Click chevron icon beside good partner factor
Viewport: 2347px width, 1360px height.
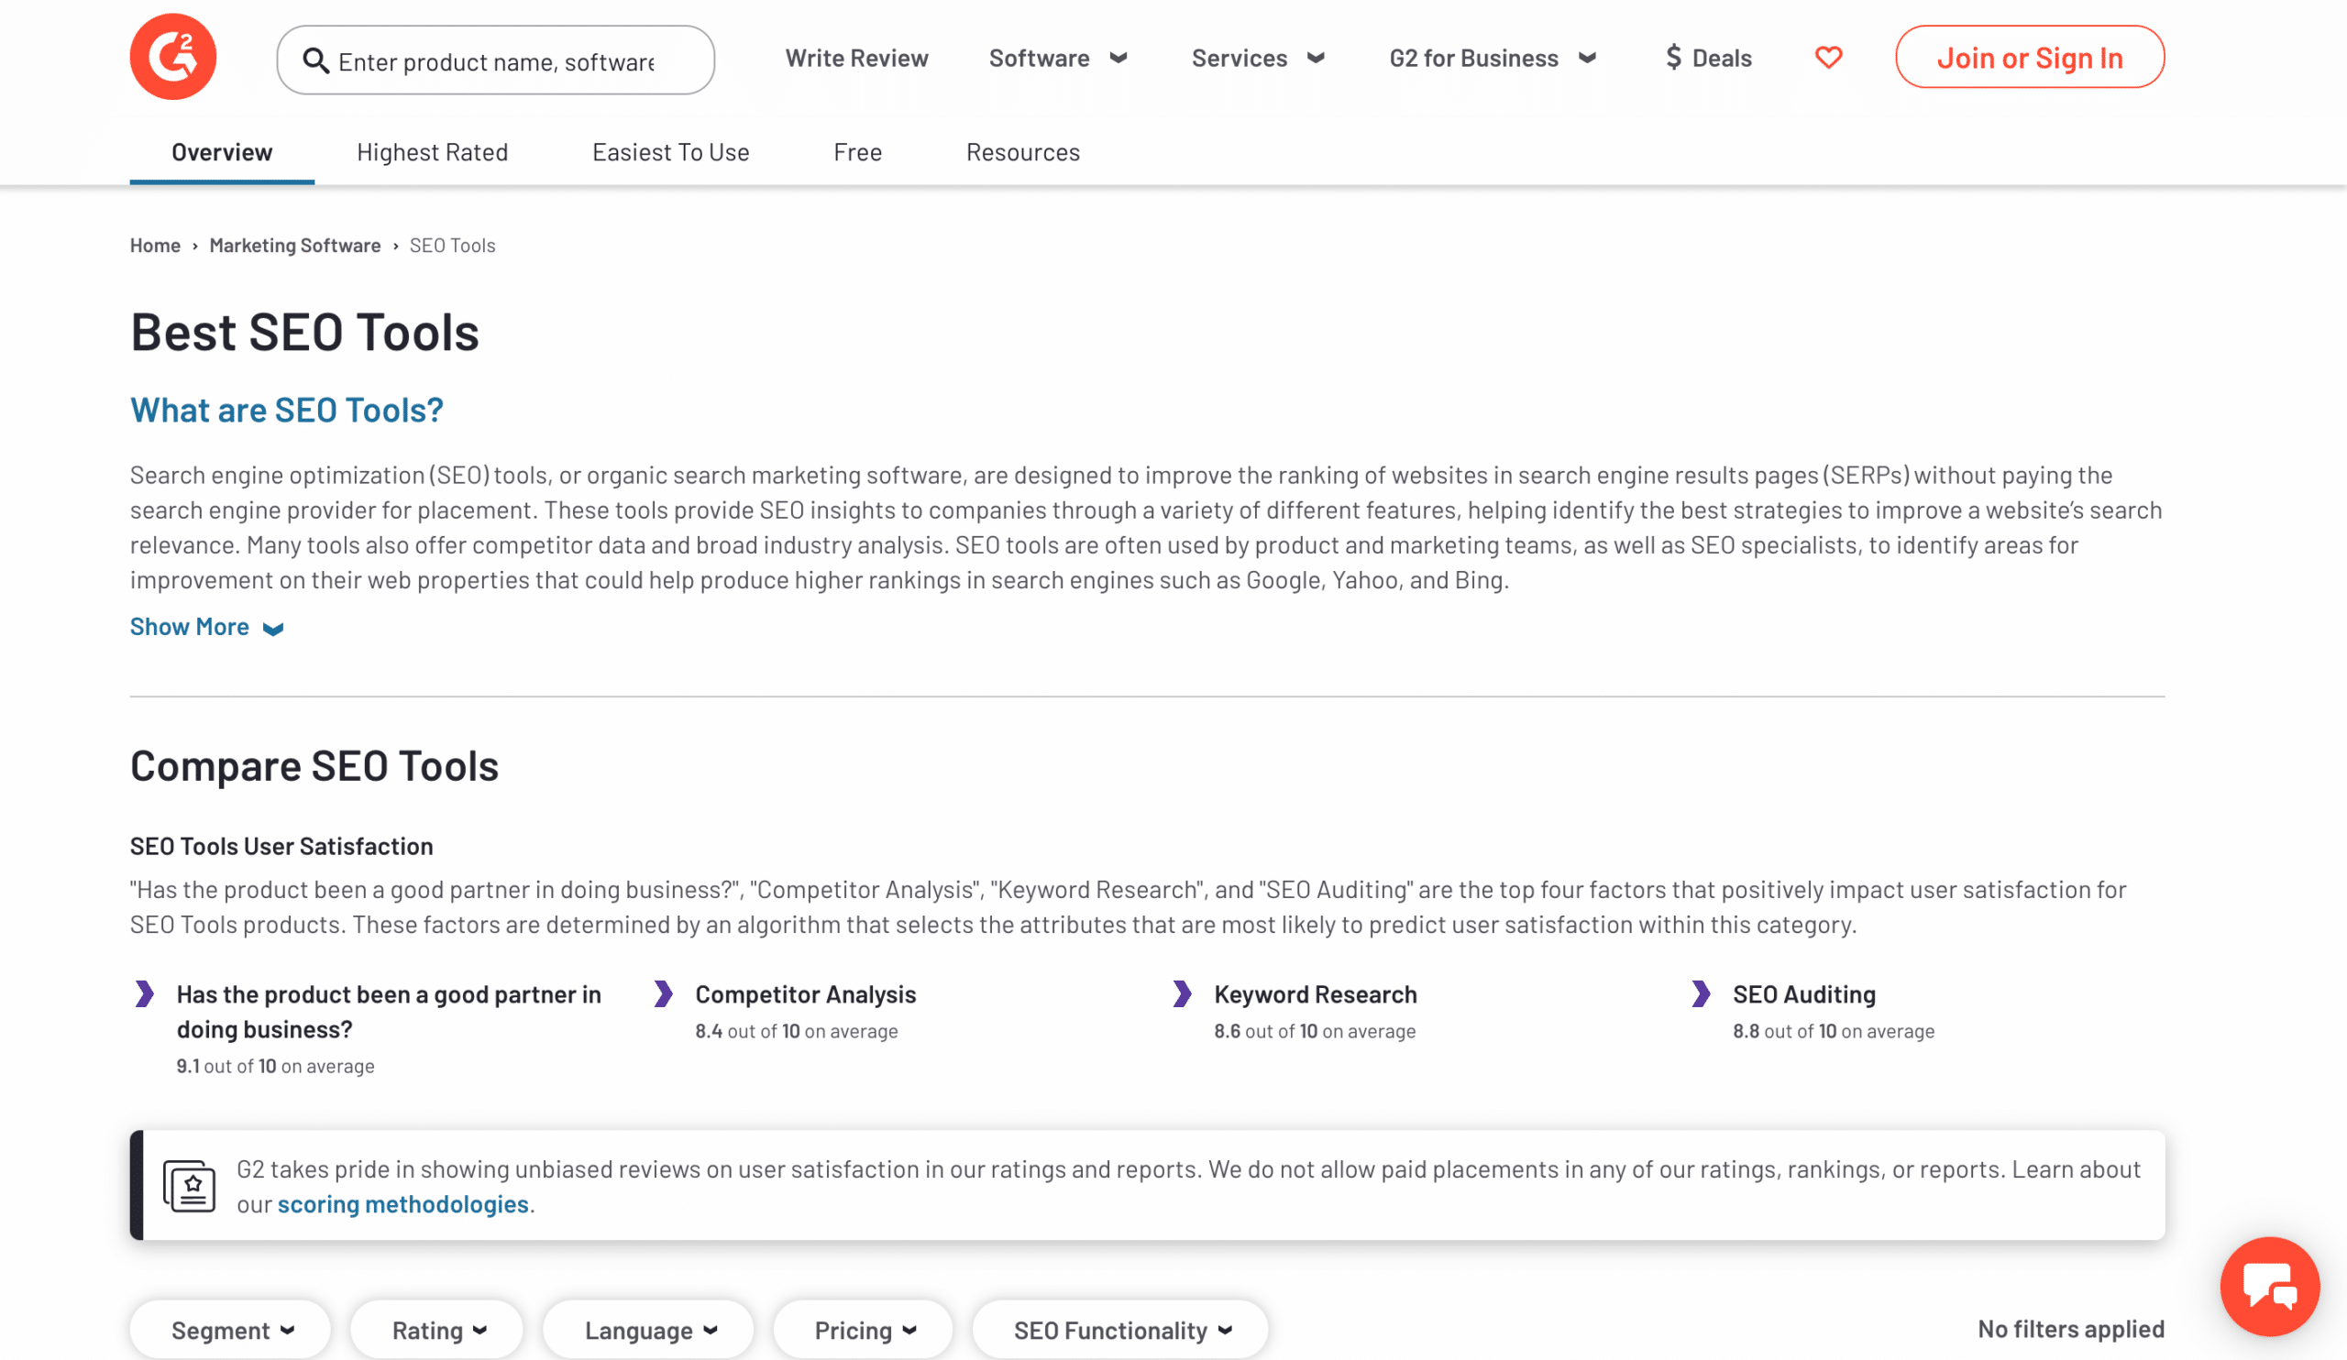click(x=144, y=993)
